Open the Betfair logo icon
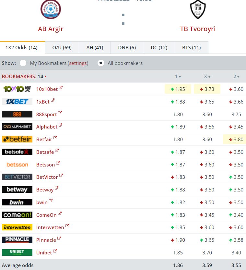Image resolution: width=246 pixels, height=270 pixels. point(17,139)
